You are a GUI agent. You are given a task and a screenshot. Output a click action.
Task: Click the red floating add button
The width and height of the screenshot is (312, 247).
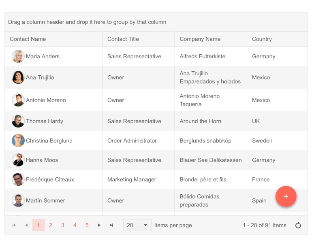286,196
